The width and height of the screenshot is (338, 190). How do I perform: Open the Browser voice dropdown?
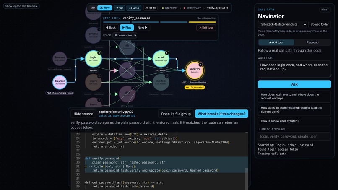point(125,35)
